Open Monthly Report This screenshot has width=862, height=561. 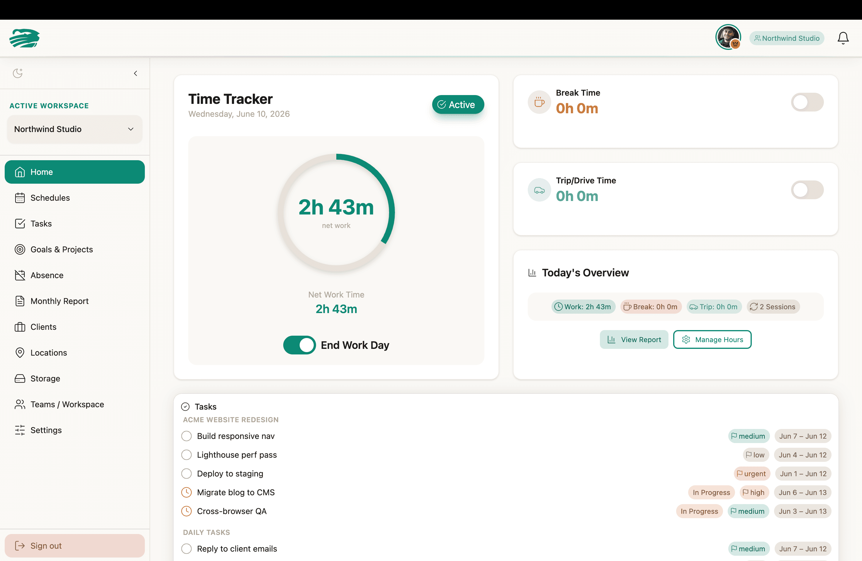click(x=74, y=301)
